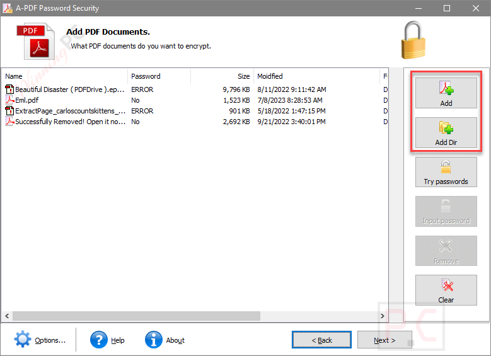Sort list by the Password column header
The width and height of the screenshot is (491, 356).
(159, 76)
